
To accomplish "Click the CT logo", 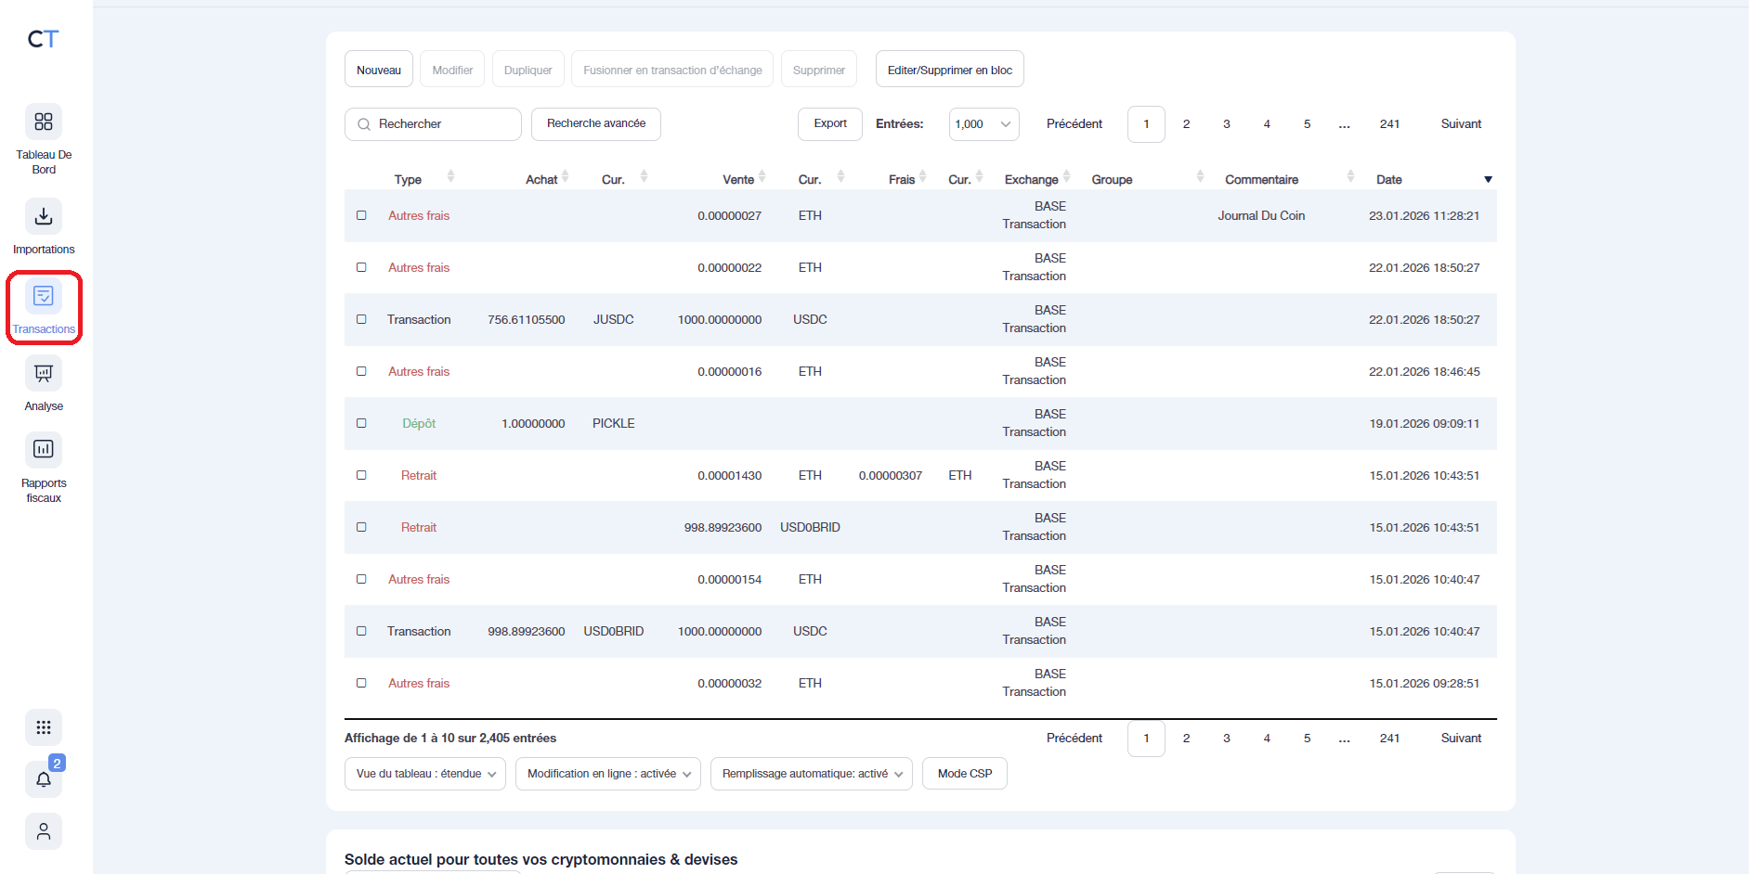I will 42,39.
